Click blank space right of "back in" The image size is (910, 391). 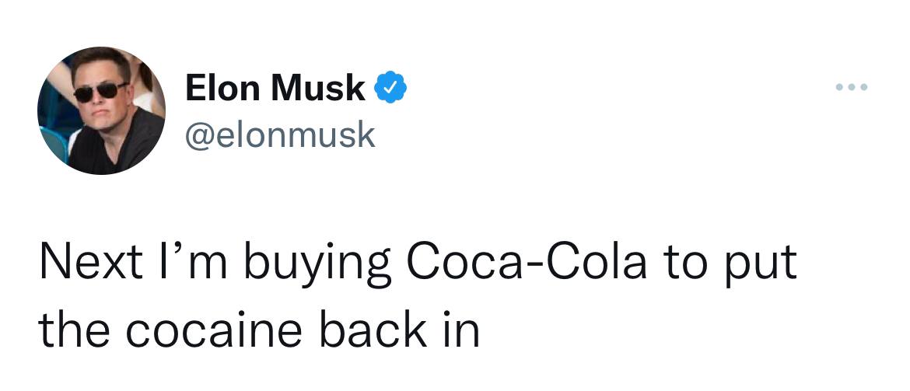[x=661, y=329]
